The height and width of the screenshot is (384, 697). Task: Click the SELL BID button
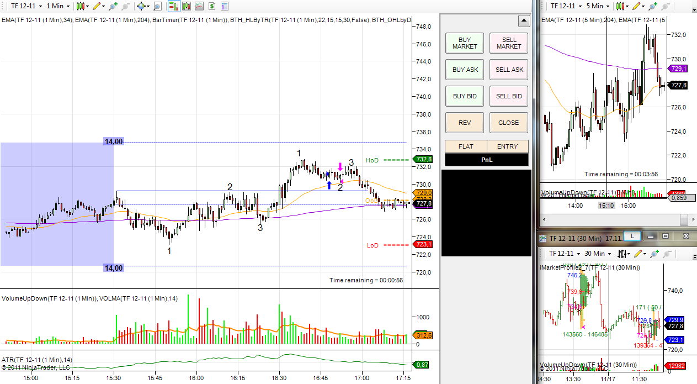(509, 96)
